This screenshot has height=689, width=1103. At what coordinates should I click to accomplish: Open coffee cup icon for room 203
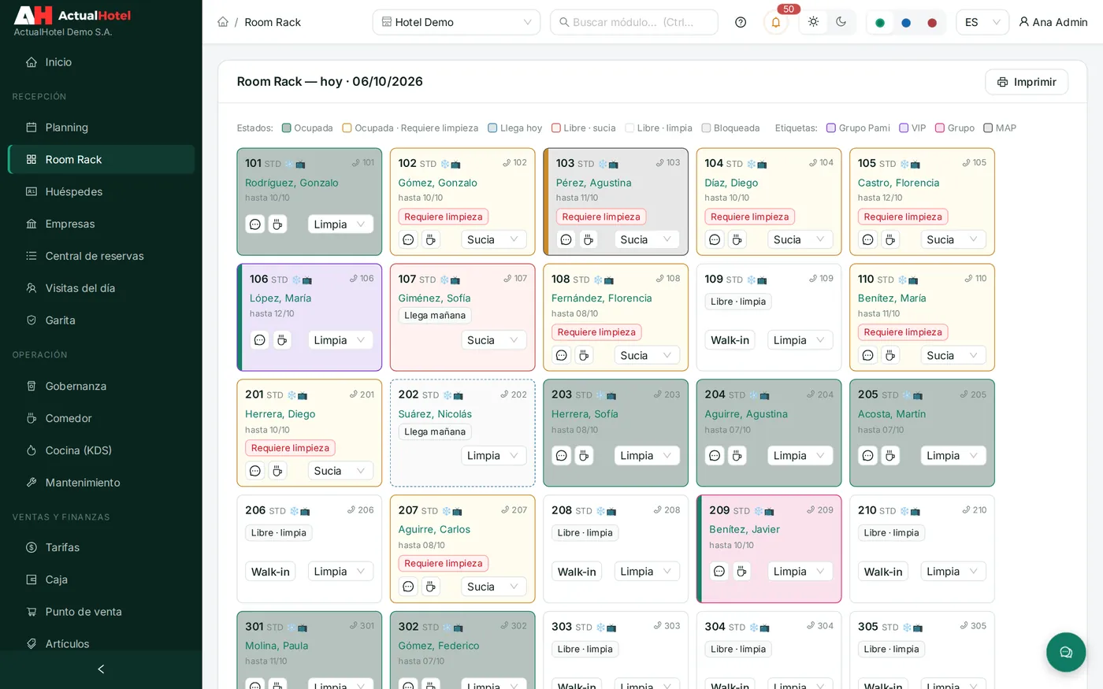coord(584,455)
